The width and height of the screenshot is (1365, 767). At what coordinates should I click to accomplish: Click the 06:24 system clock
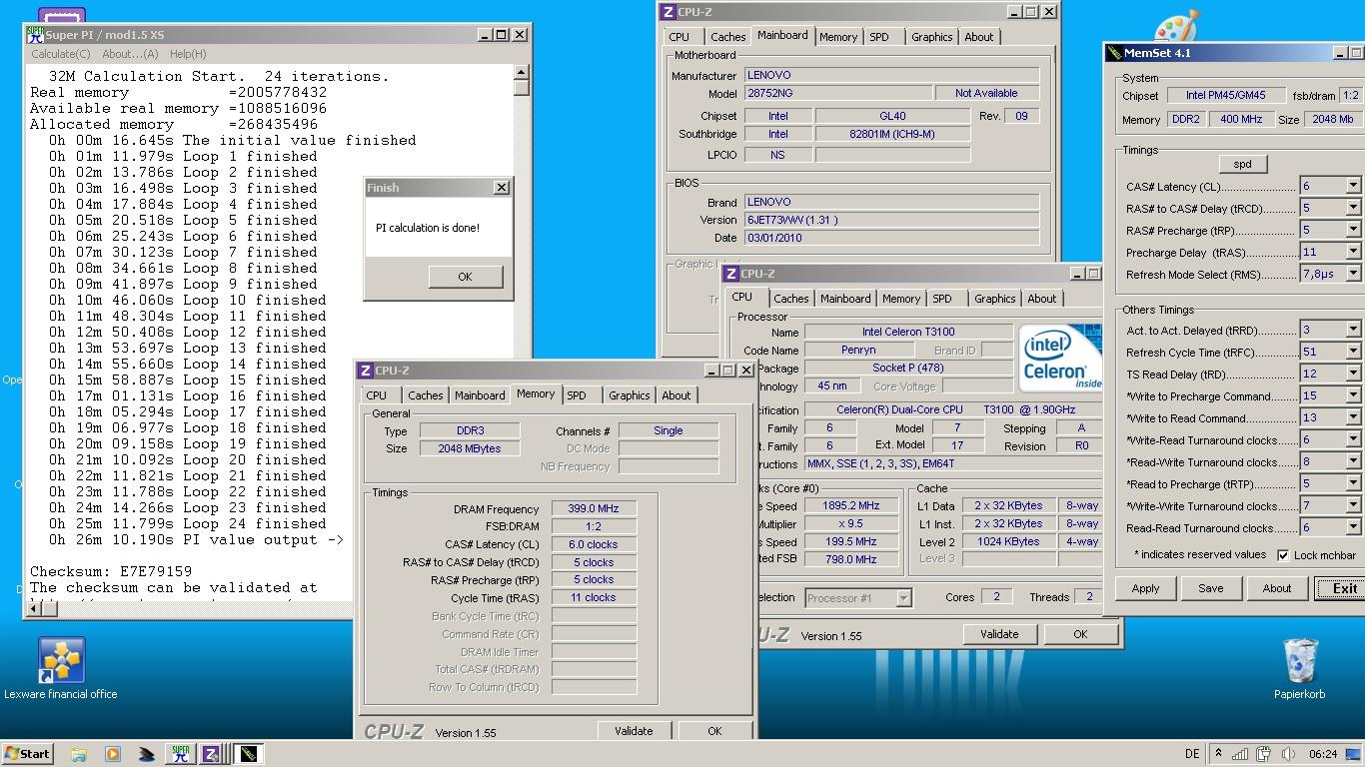click(x=1322, y=754)
